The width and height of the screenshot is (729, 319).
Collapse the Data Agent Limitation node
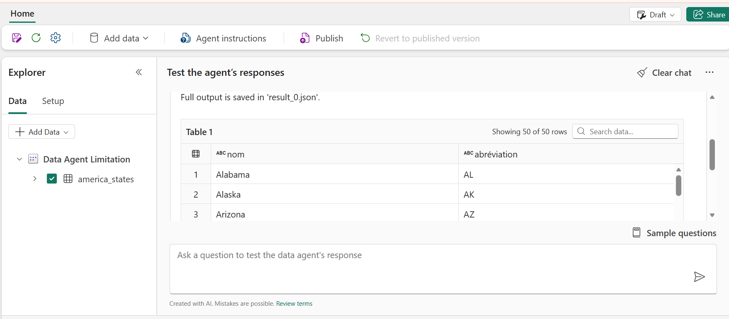[19, 159]
